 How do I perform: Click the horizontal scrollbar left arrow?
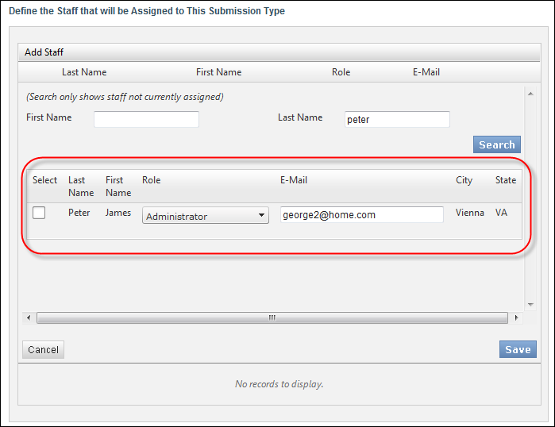(x=29, y=317)
